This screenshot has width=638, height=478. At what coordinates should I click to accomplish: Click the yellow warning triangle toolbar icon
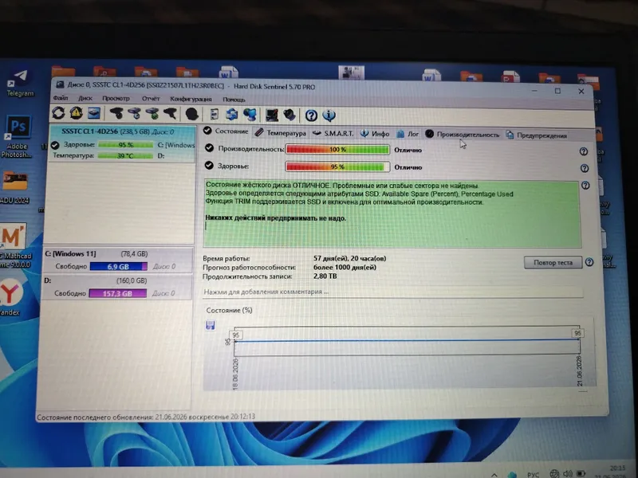tap(76, 113)
